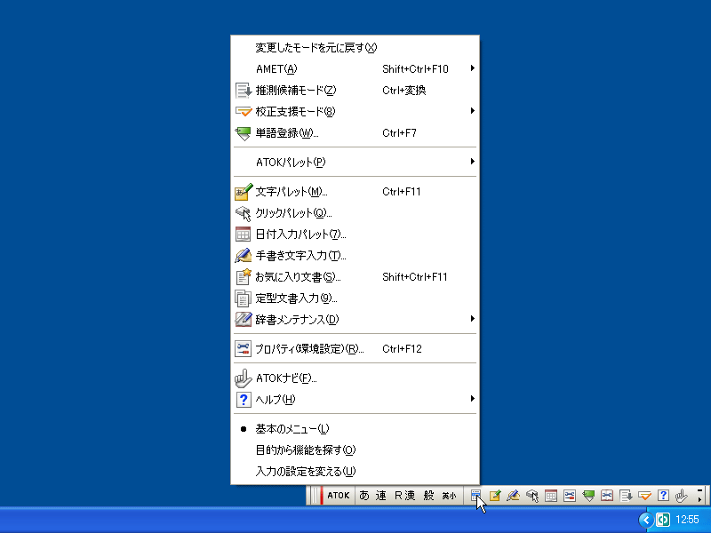Switch to 入力の設定を変える(U) menu style
The width and height of the screenshot is (711, 533).
pyautogui.click(x=355, y=472)
